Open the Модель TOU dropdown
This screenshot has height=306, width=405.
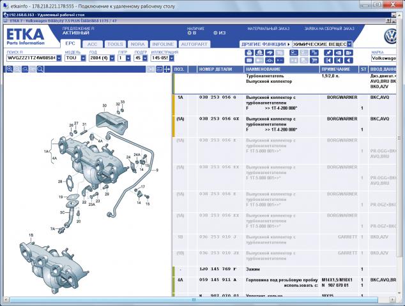(83, 58)
